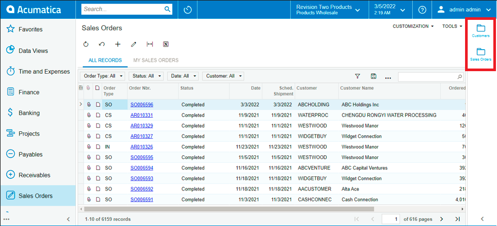The width and height of the screenshot is (497, 226).
Task: Open Time and Expenses stopwatch icon
Action: pyautogui.click(x=11, y=71)
